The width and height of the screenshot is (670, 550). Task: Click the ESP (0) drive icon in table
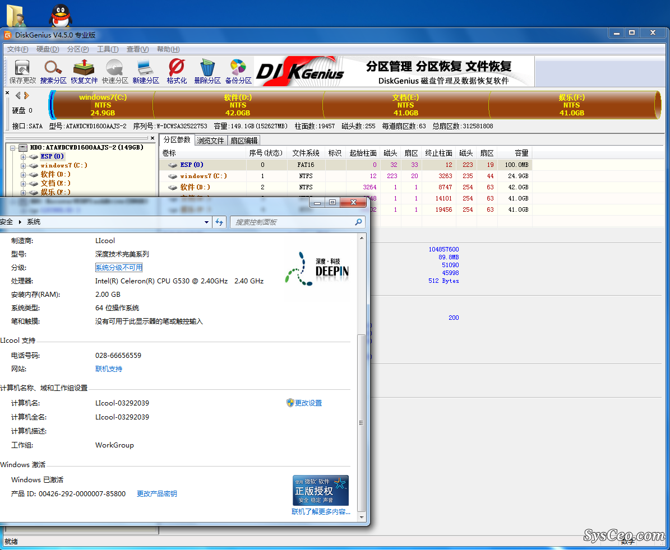tap(173, 165)
